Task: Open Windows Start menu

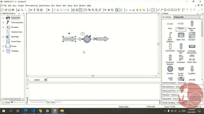Action: 4,111
